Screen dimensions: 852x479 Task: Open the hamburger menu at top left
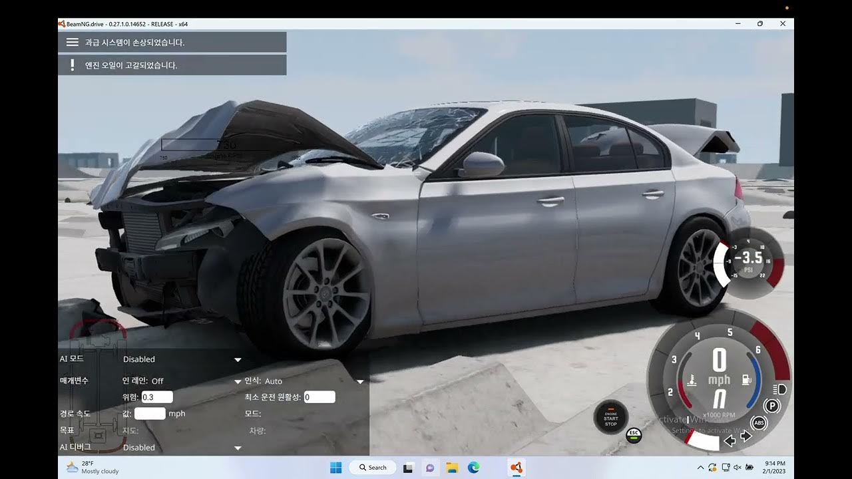(x=73, y=42)
